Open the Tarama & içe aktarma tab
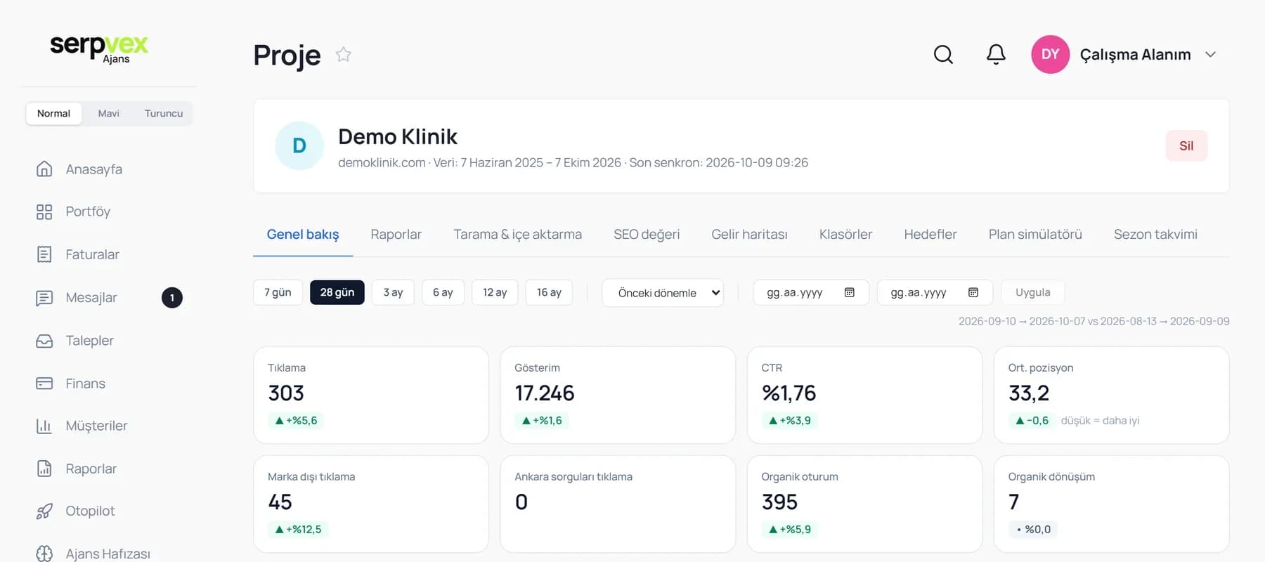The width and height of the screenshot is (1265, 562). tap(517, 235)
